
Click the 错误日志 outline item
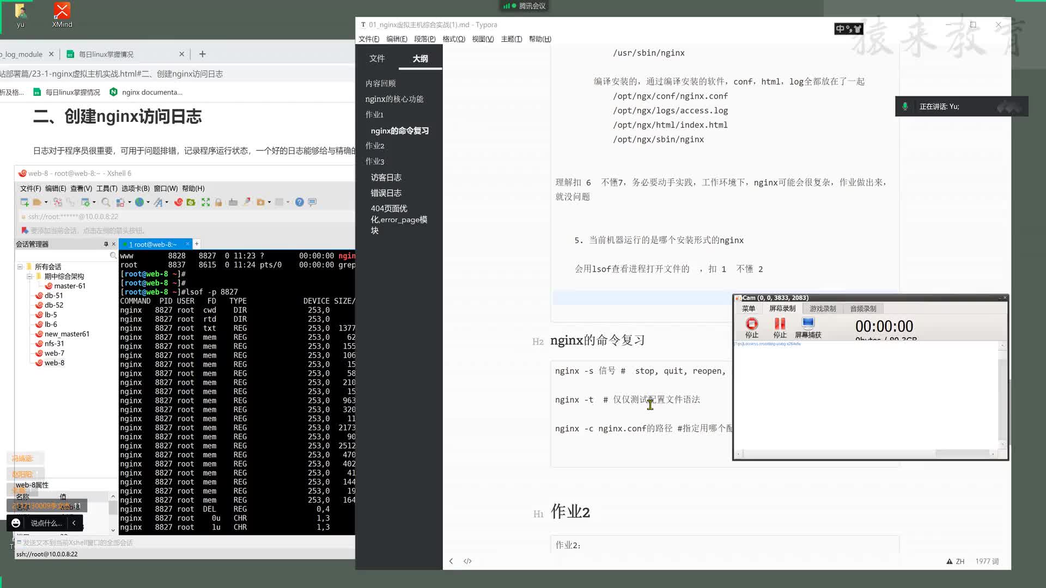(386, 192)
